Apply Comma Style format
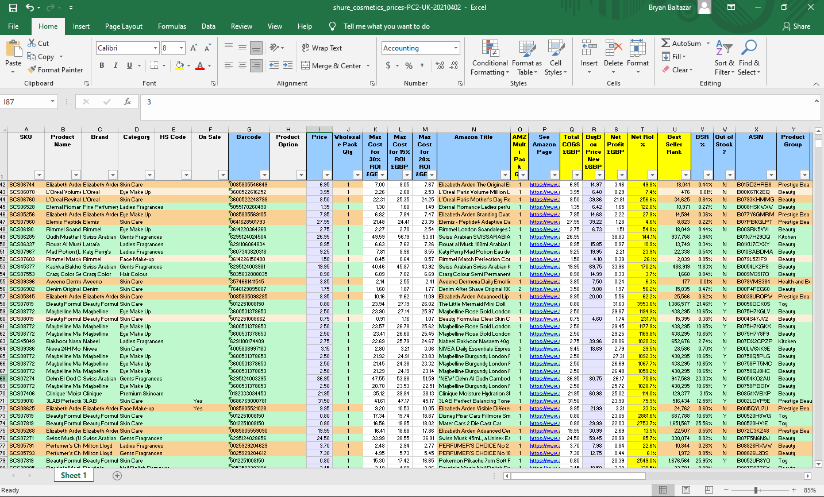Screen dimensions: 824x497 coord(422,66)
